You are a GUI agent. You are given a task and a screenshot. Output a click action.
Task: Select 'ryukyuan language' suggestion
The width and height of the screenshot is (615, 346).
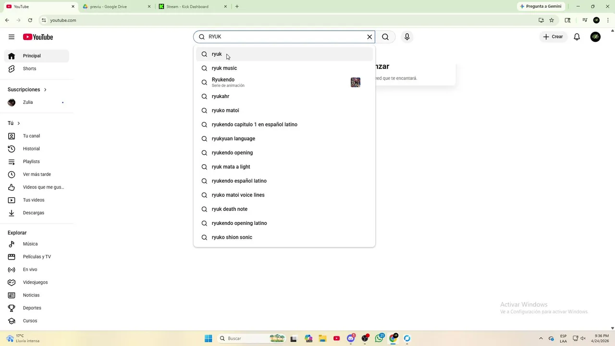click(x=284, y=139)
